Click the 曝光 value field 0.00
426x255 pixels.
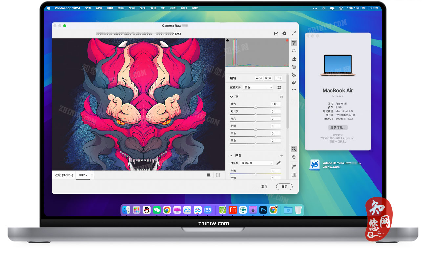tap(276, 104)
